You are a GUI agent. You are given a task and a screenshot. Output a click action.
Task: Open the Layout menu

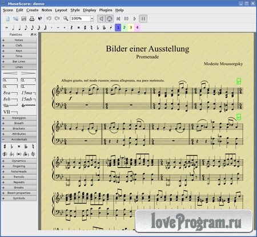pos(61,10)
